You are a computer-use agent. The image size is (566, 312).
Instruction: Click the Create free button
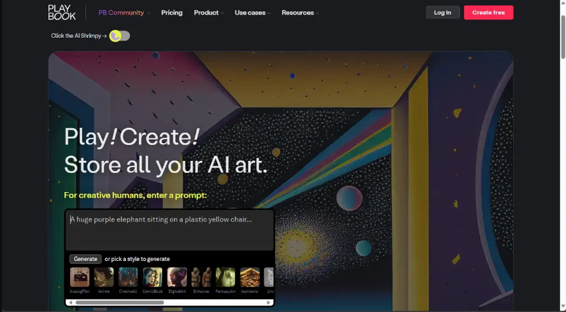(489, 13)
